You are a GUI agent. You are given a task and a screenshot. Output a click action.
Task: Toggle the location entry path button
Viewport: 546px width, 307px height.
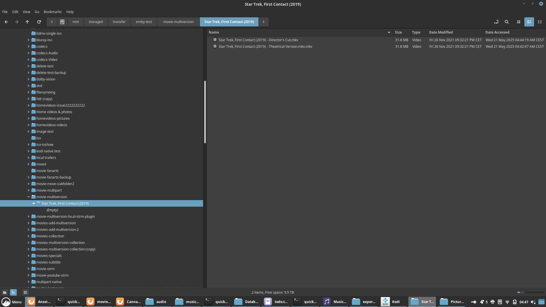pyautogui.click(x=496, y=22)
